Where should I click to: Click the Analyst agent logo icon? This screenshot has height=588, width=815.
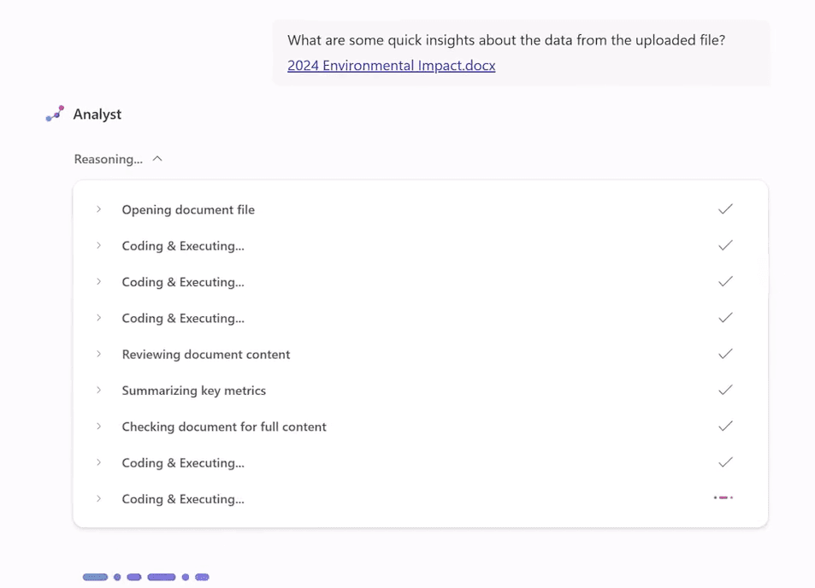(55, 114)
